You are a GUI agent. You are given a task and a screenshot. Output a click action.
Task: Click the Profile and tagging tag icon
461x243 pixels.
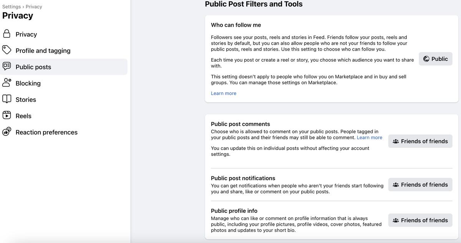click(x=7, y=50)
